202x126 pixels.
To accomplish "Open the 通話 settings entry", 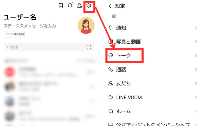I will [153, 70].
